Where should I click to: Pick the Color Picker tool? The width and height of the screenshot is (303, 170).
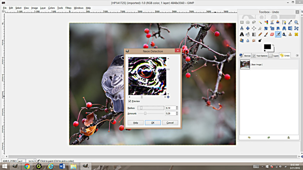click(x=289, y=22)
